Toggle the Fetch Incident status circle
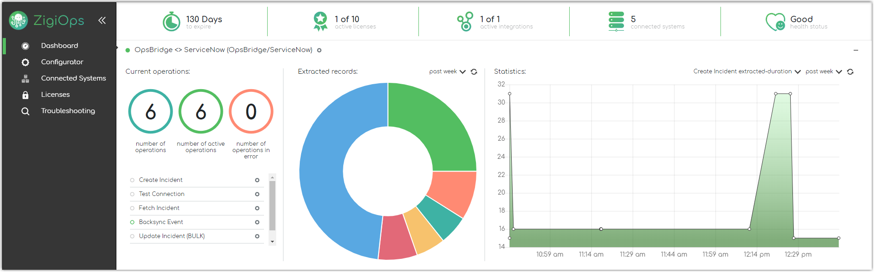The width and height of the screenshot is (874, 272). [132, 208]
